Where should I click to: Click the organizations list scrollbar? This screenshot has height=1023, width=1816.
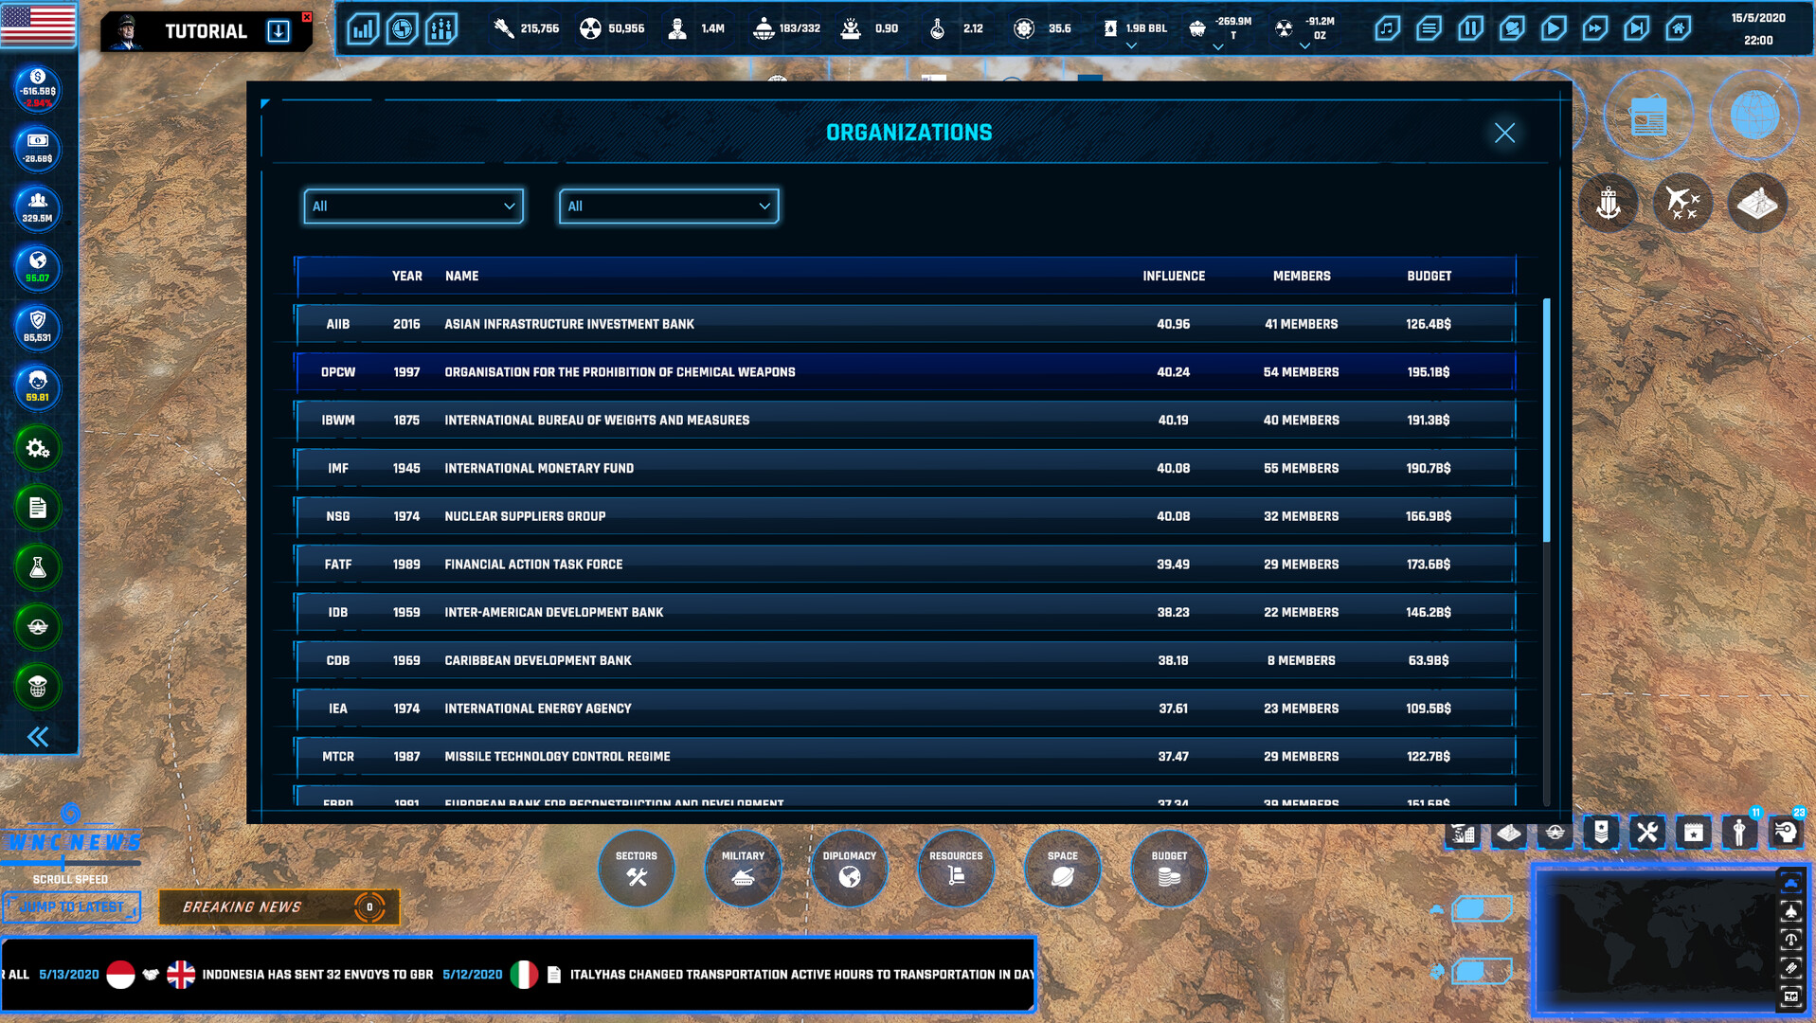tap(1546, 420)
